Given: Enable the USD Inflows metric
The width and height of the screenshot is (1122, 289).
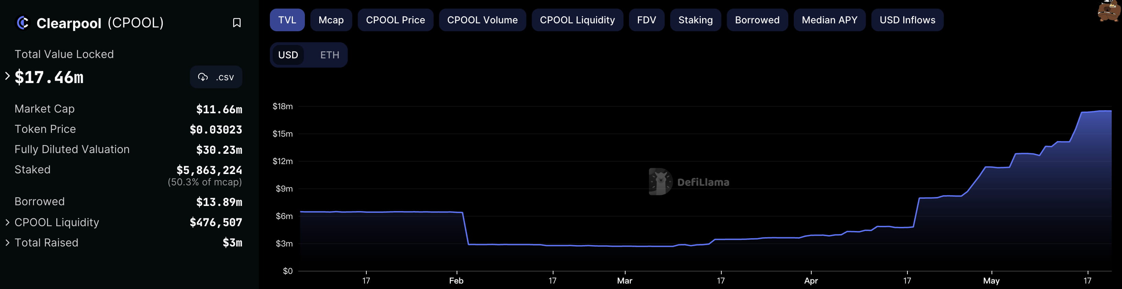Looking at the screenshot, I should tap(907, 20).
